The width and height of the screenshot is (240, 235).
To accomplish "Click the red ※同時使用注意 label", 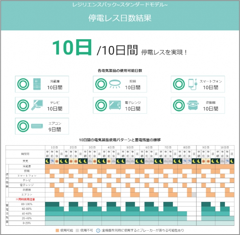I will point(25,199).
